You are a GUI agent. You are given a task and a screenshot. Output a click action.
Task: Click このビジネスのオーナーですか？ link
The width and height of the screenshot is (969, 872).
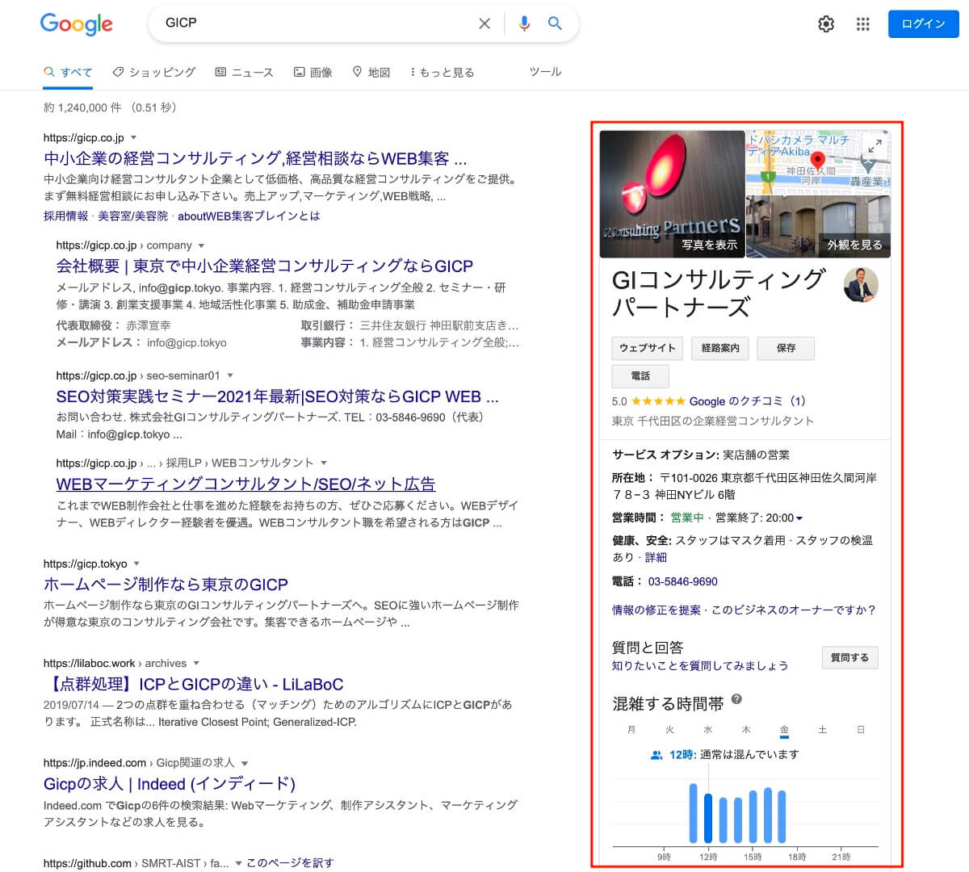793,610
